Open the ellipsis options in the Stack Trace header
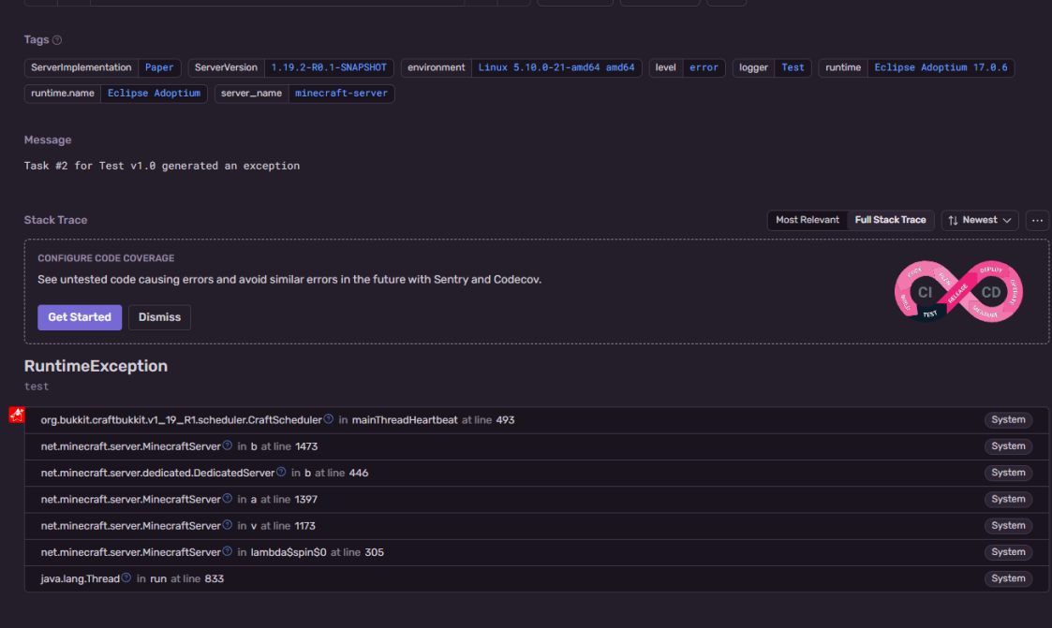 click(x=1036, y=220)
